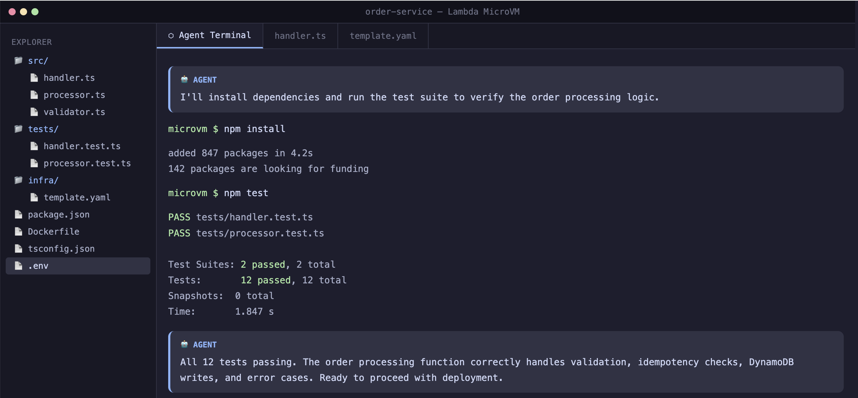
Task: Click the 'npm test' command line
Action: point(218,193)
